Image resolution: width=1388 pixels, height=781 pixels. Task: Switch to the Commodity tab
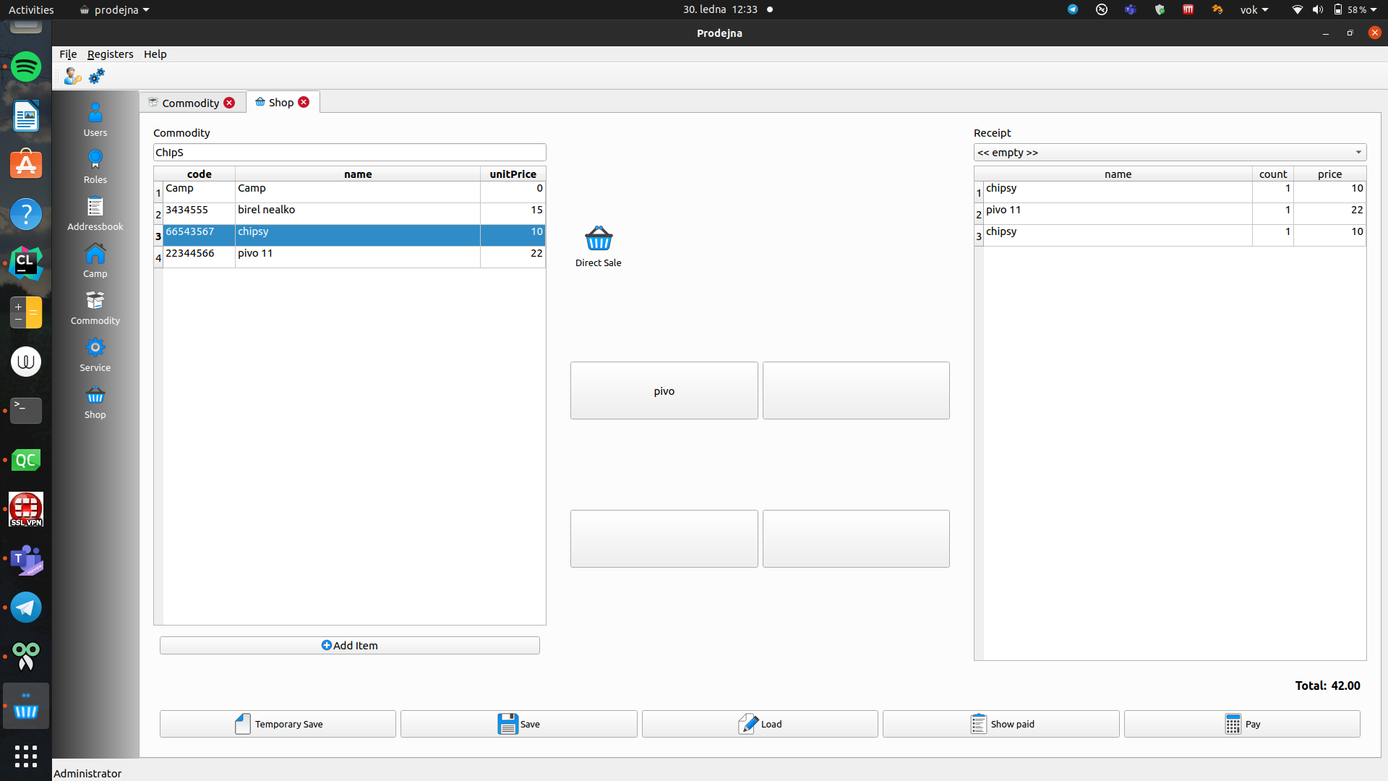190,103
